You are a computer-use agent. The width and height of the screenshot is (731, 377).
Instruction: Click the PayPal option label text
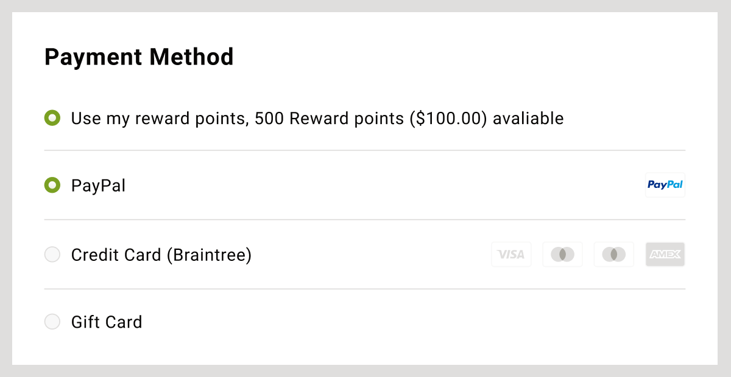point(98,185)
